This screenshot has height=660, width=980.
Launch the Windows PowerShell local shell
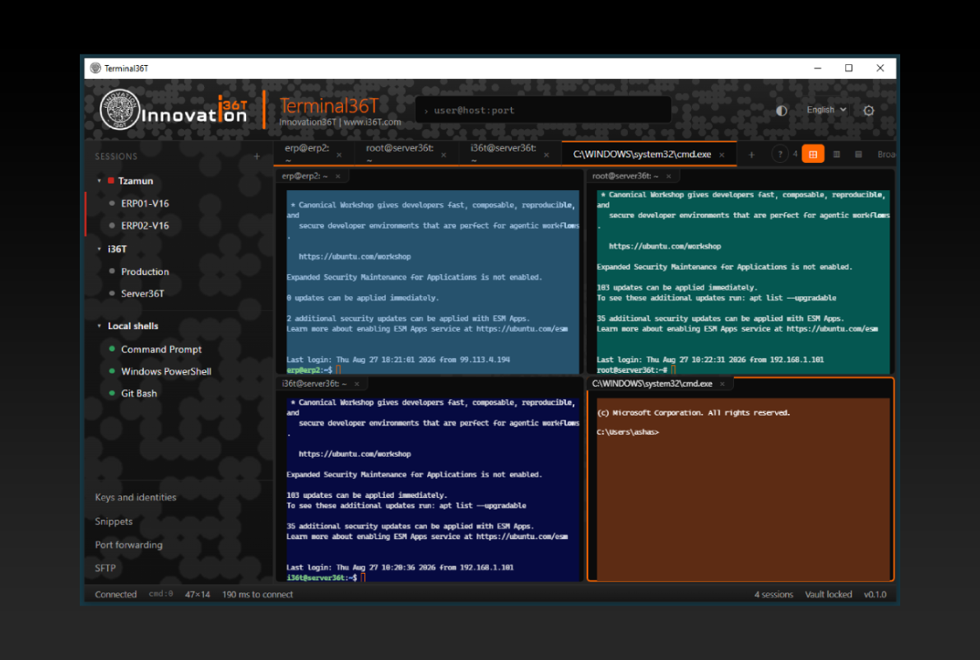(166, 371)
